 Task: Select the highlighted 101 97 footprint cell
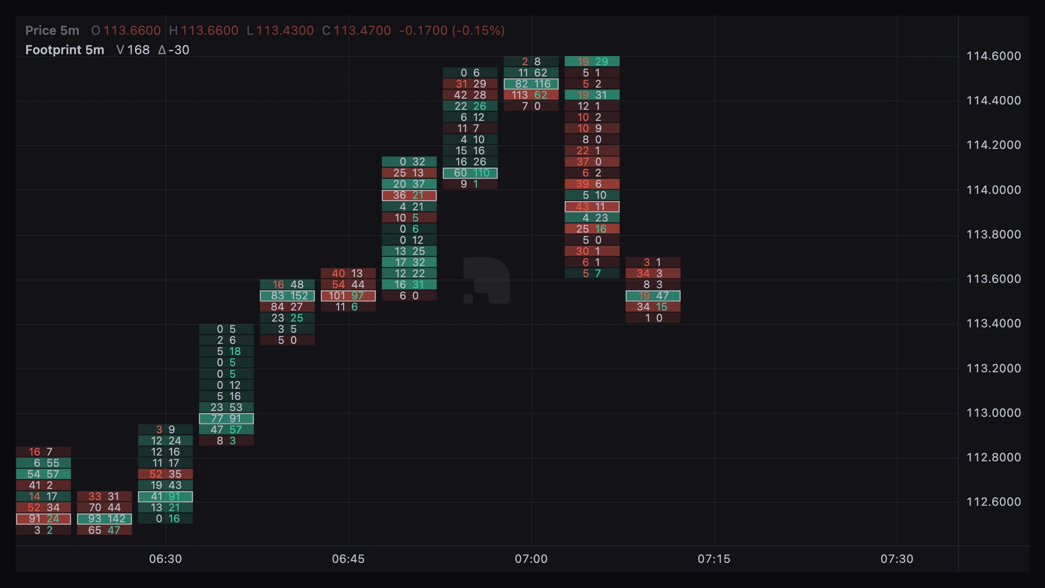point(348,295)
